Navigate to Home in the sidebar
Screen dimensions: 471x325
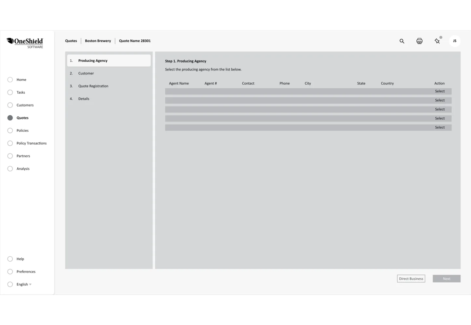21,79
